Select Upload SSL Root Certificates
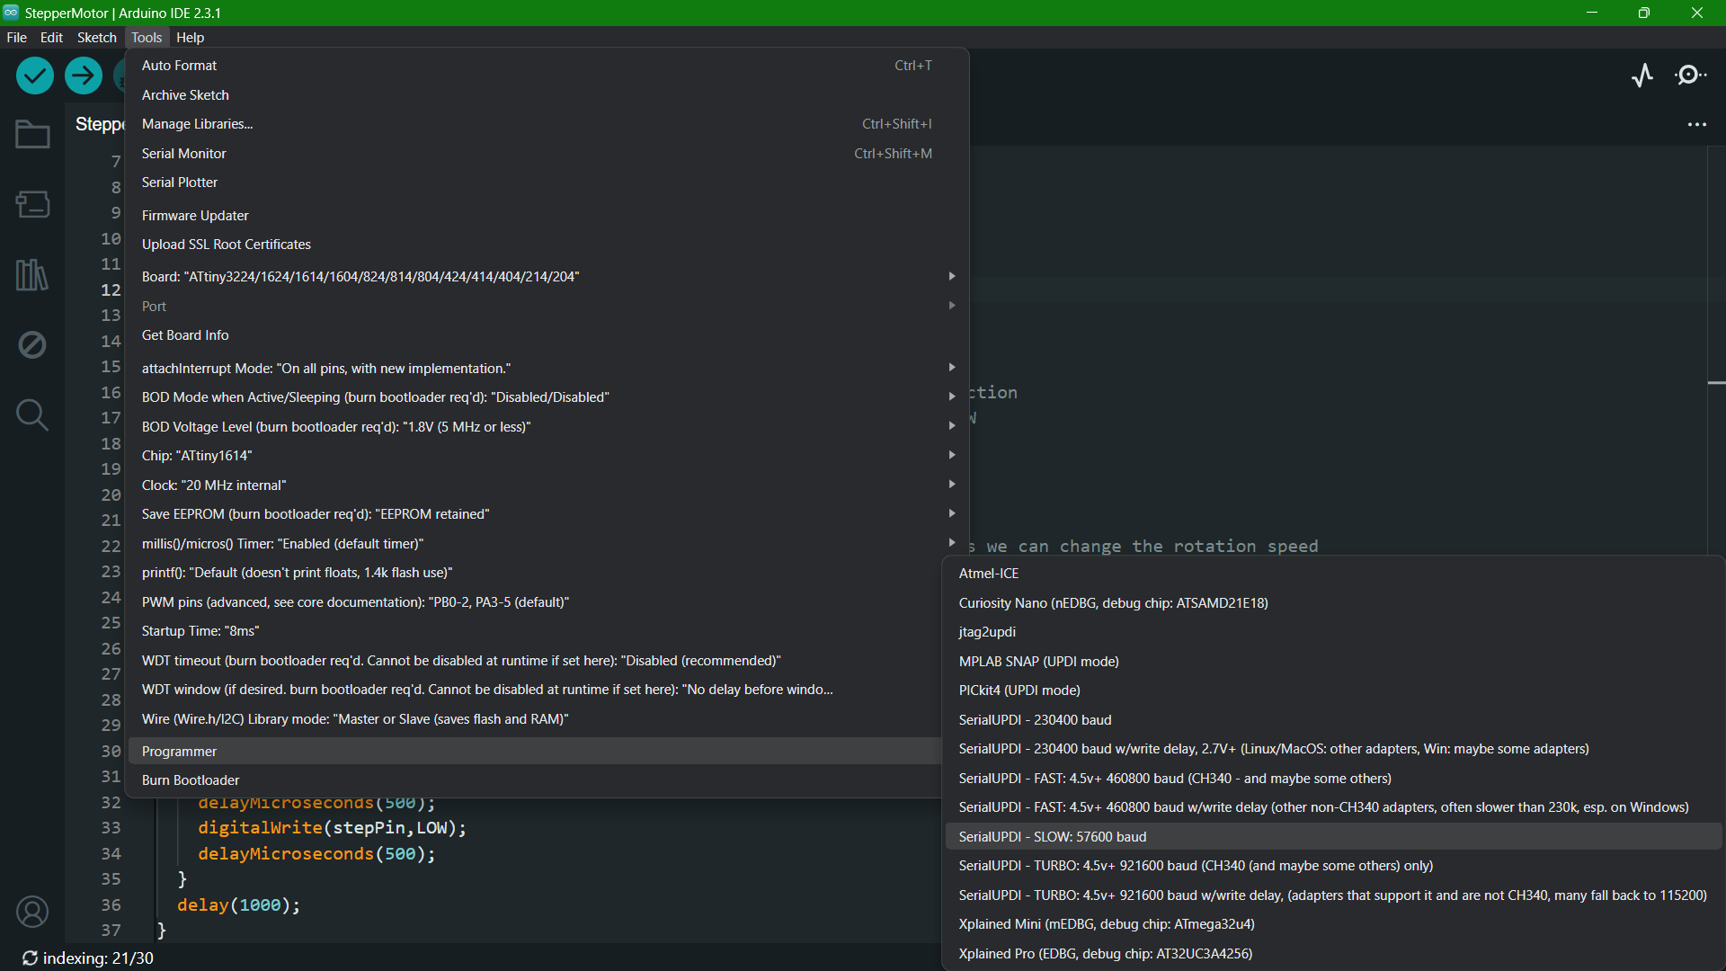1726x971 pixels. pyautogui.click(x=547, y=245)
